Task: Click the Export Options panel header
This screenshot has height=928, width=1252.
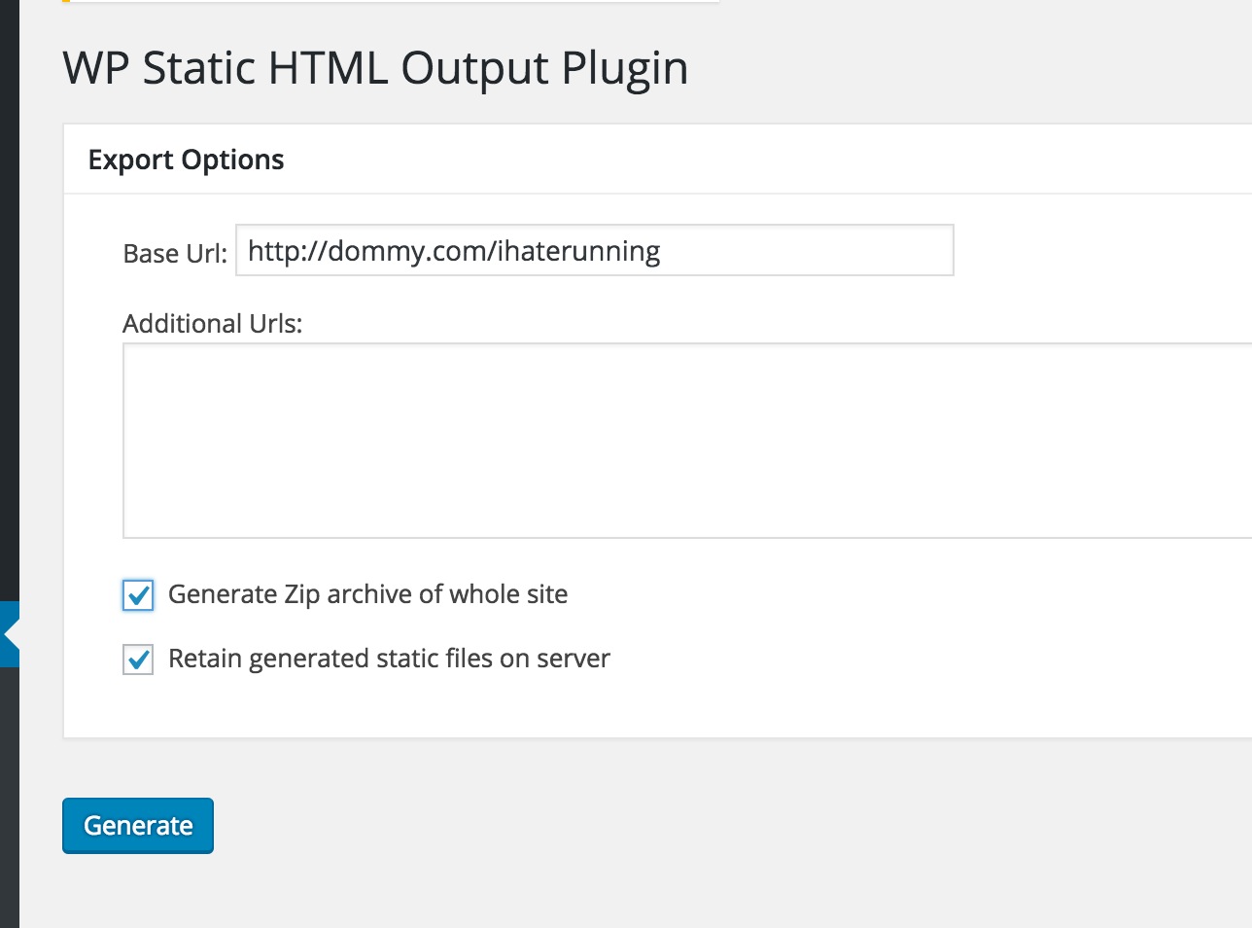Action: (x=187, y=159)
